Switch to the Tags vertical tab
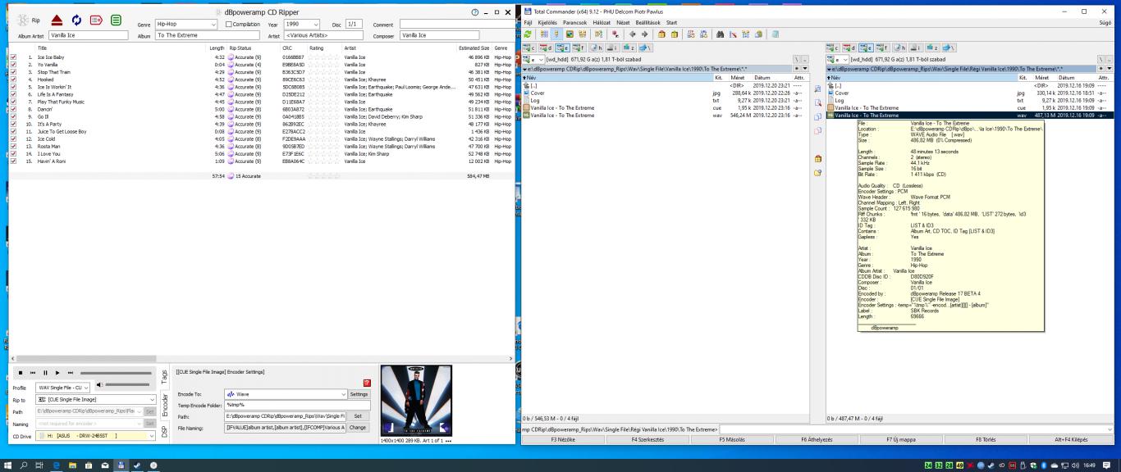1121x472 pixels. 164,376
